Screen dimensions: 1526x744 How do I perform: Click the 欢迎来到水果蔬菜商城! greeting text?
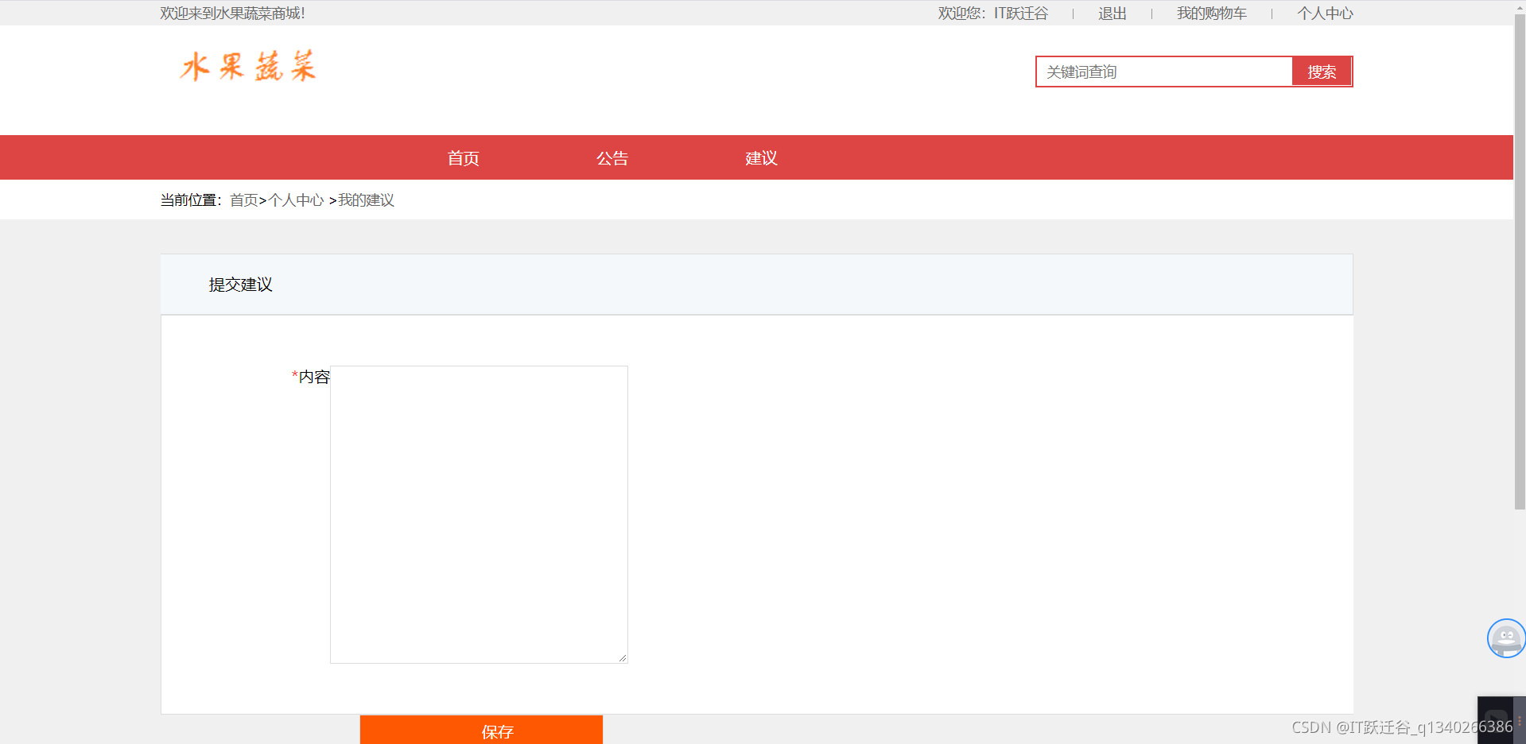(x=232, y=14)
